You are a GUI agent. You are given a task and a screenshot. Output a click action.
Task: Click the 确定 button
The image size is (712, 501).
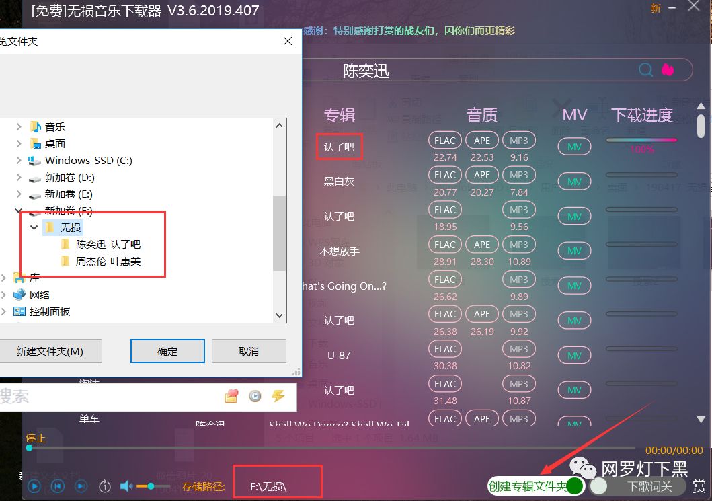[167, 351]
